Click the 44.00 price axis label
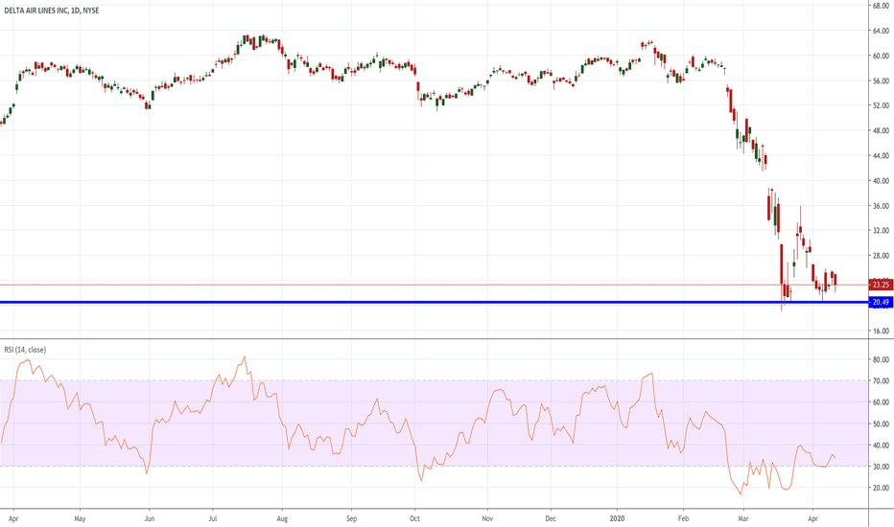Viewport: 894px width, 527px height. coord(881,155)
